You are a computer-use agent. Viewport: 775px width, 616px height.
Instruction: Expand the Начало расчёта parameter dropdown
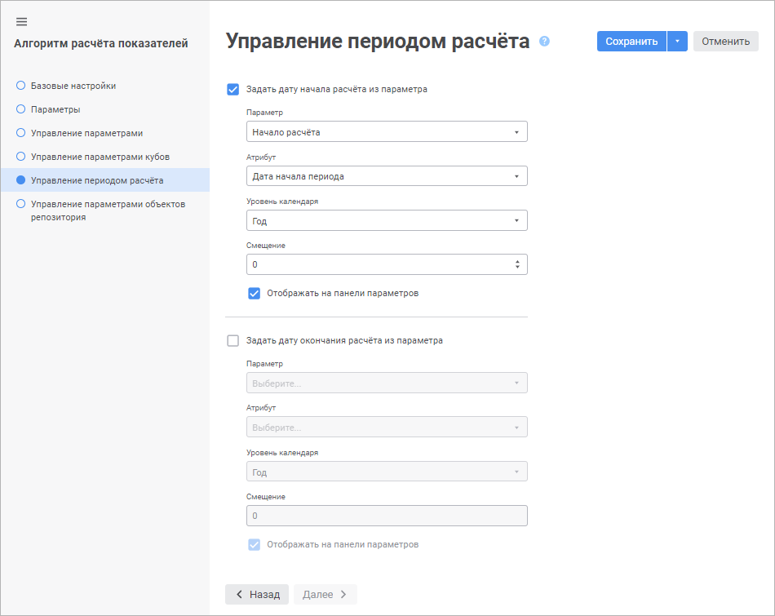(387, 132)
